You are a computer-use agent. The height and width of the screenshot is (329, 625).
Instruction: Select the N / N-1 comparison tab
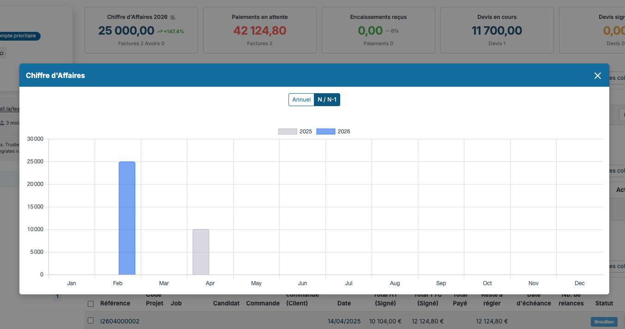tap(327, 100)
